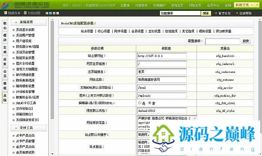Open the 内容发布 top menu
The width and height of the screenshot is (262, 156).
[x=141, y=5]
